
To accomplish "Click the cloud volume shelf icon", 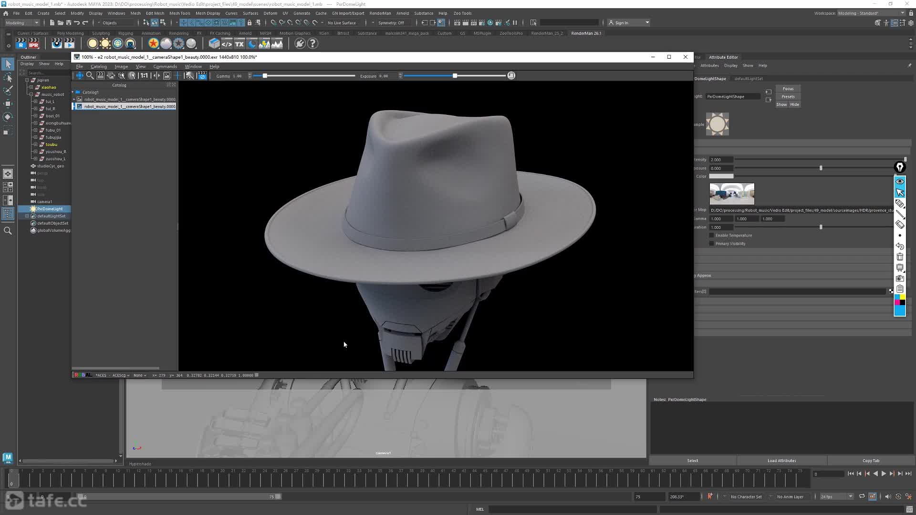I will (x=166, y=44).
